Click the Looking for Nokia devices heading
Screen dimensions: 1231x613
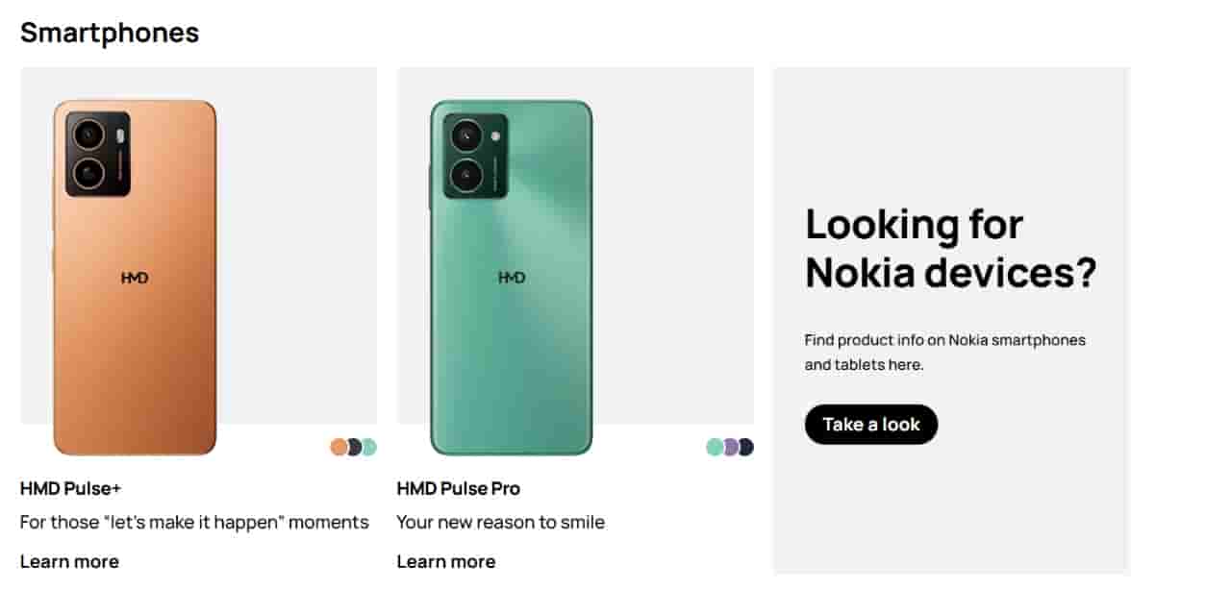(x=950, y=248)
